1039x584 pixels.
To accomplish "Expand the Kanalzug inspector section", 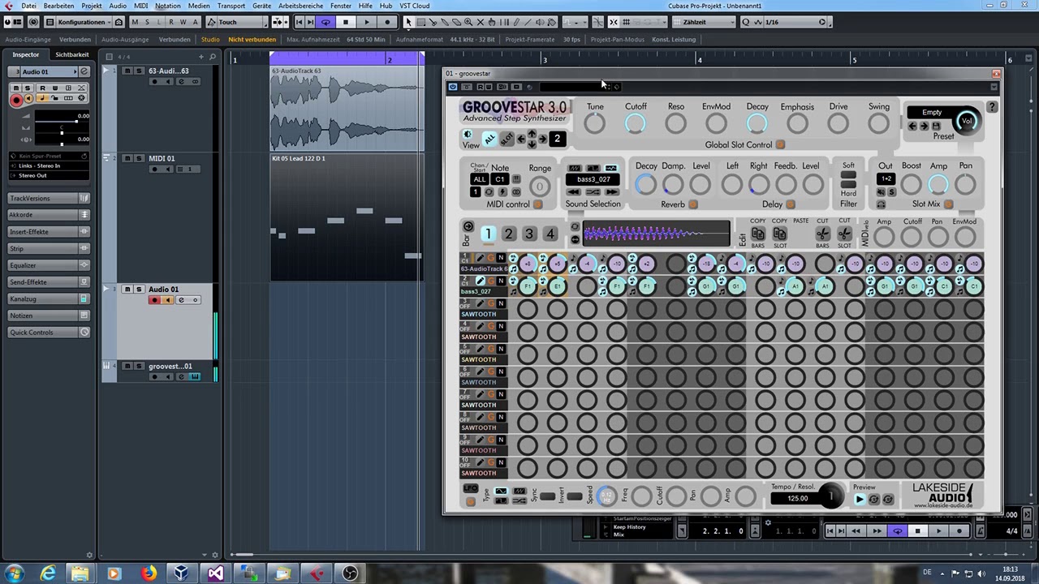I will pos(49,299).
